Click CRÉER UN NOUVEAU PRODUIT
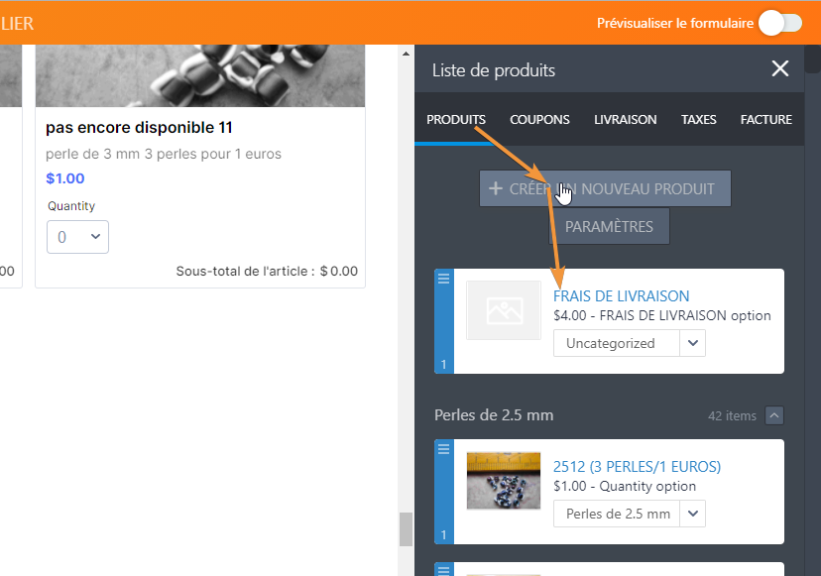This screenshot has width=821, height=576. click(605, 188)
